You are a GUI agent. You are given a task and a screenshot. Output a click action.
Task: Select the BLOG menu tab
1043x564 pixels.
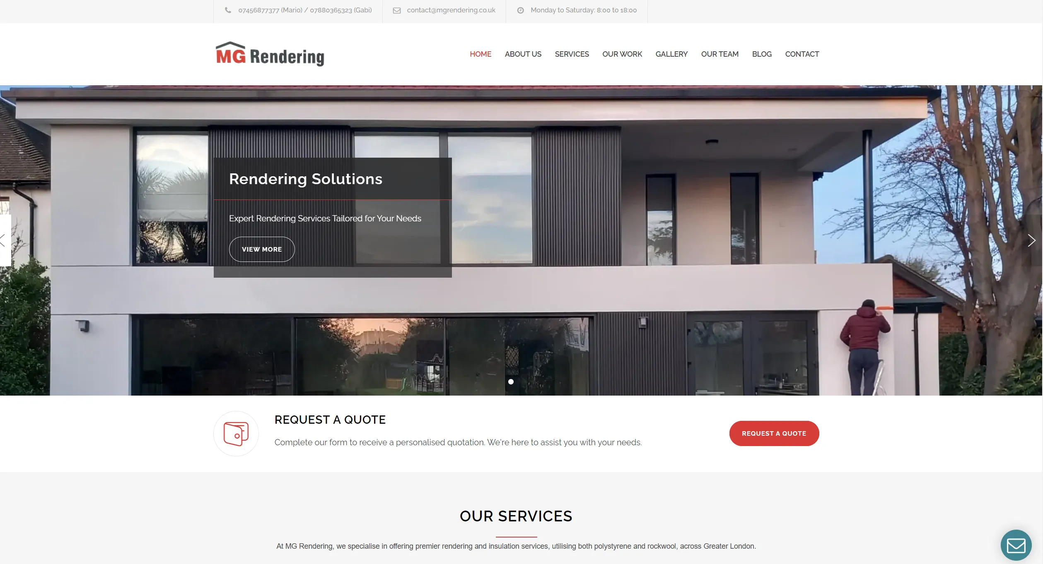[762, 53]
